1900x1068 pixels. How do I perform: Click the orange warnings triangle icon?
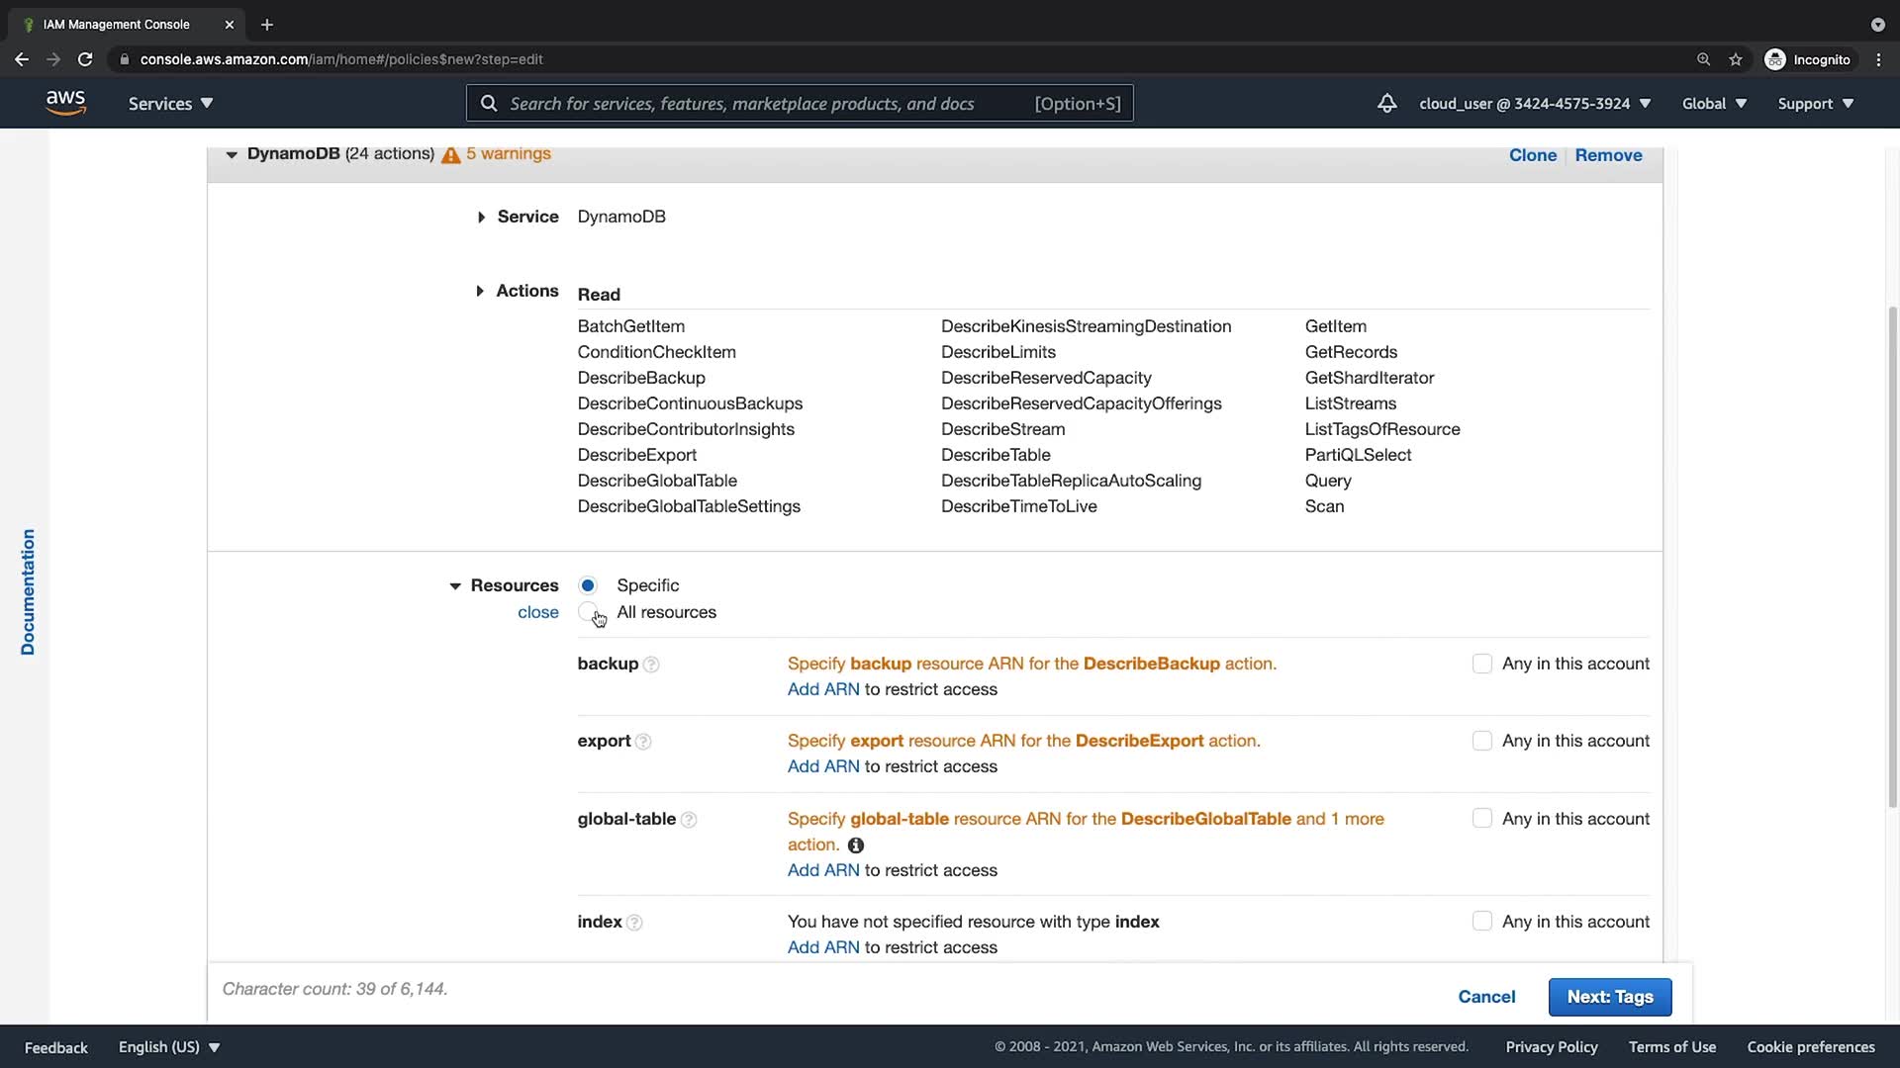451,155
